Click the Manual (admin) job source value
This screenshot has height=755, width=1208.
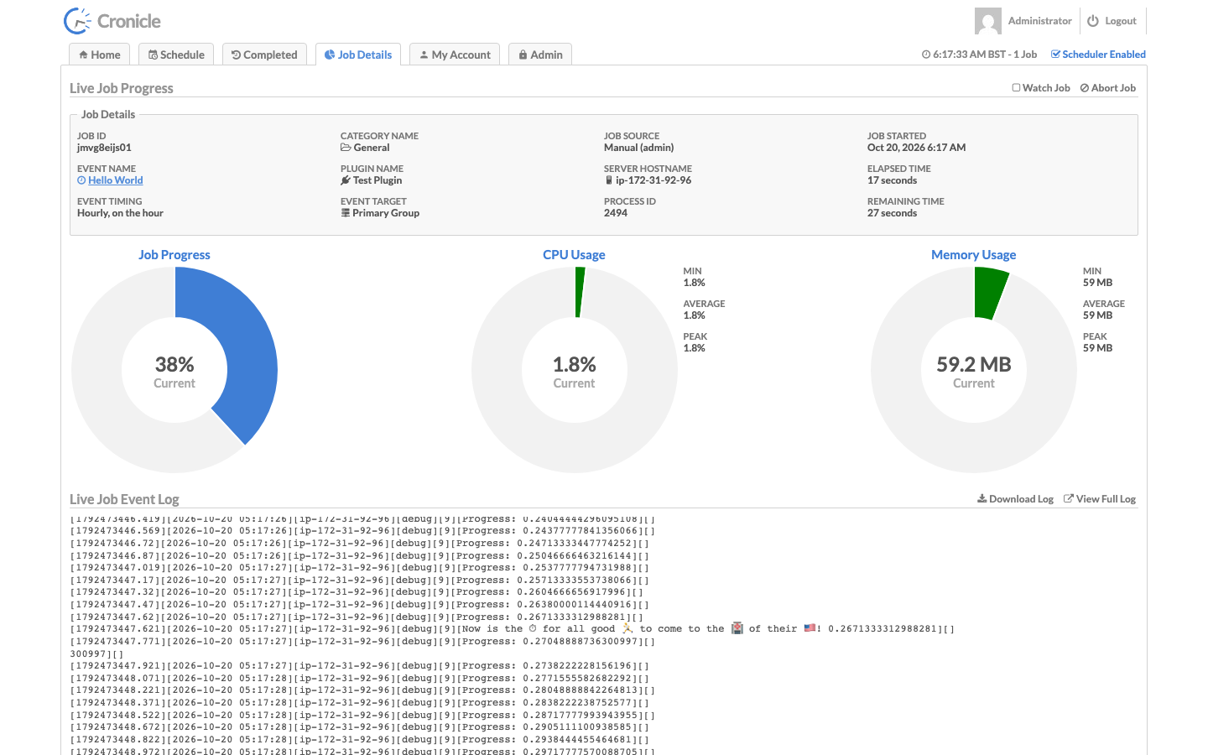pyautogui.click(x=639, y=148)
